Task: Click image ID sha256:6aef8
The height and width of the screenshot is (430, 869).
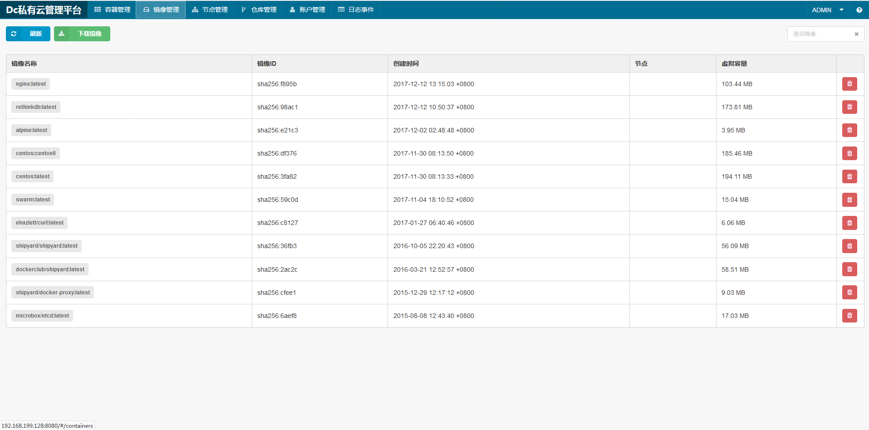Action: 277,316
